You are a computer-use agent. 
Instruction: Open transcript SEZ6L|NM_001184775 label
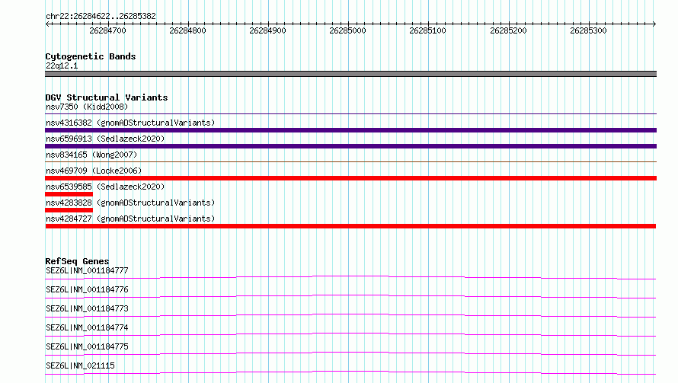click(87, 346)
